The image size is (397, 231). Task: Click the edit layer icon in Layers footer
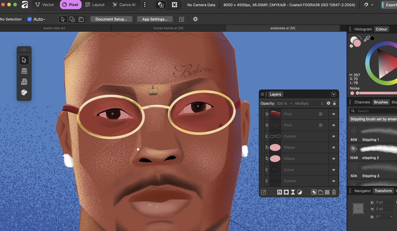click(264, 192)
